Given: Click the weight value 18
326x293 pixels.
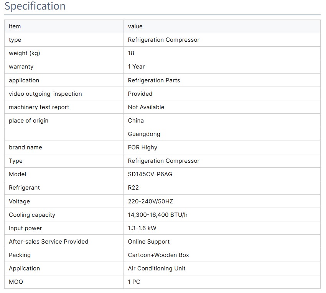Looking at the screenshot, I should pyautogui.click(x=131, y=53).
